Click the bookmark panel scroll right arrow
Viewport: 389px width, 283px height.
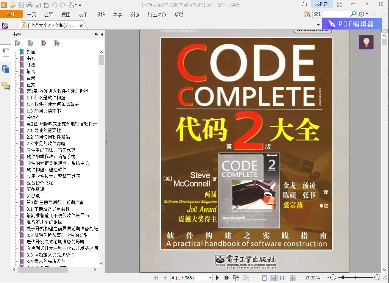coord(95,270)
